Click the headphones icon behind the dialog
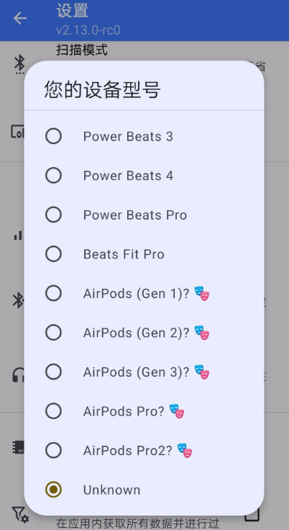 pyautogui.click(x=18, y=375)
